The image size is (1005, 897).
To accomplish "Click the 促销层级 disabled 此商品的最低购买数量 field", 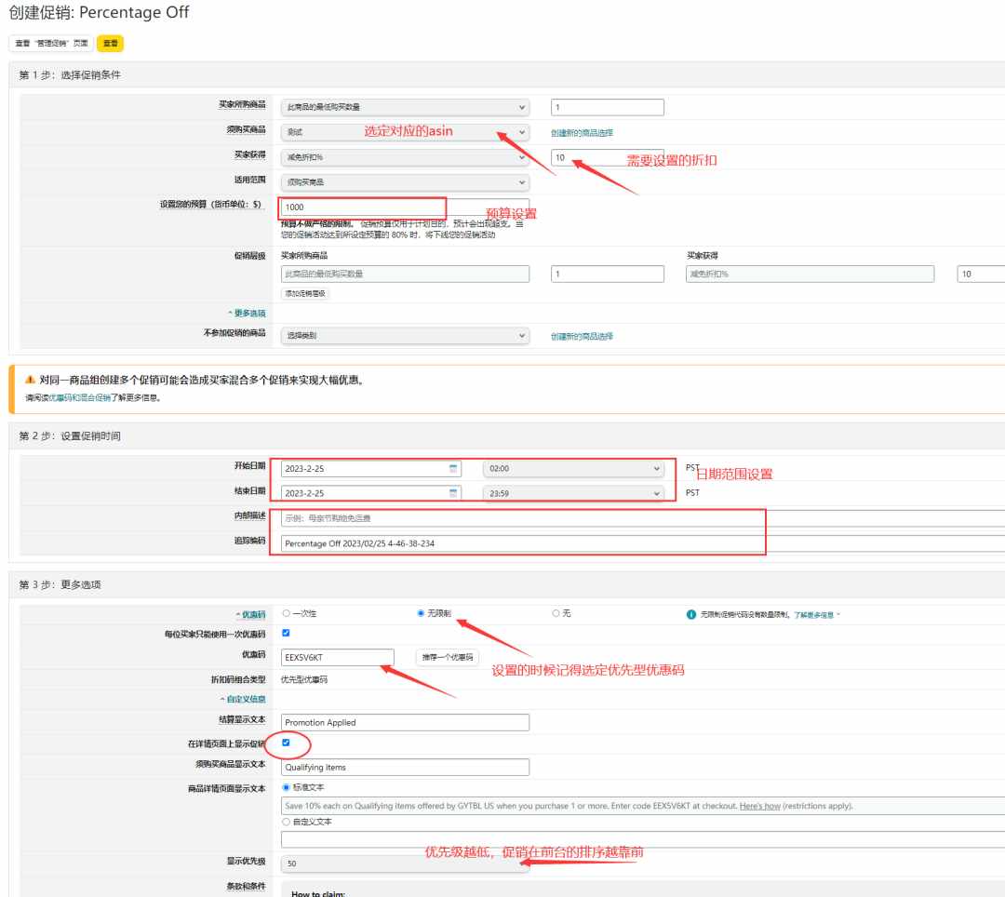I will click(x=405, y=274).
